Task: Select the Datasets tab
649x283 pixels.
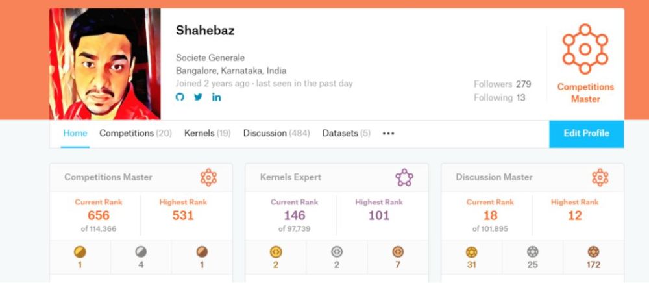Action: [x=347, y=133]
